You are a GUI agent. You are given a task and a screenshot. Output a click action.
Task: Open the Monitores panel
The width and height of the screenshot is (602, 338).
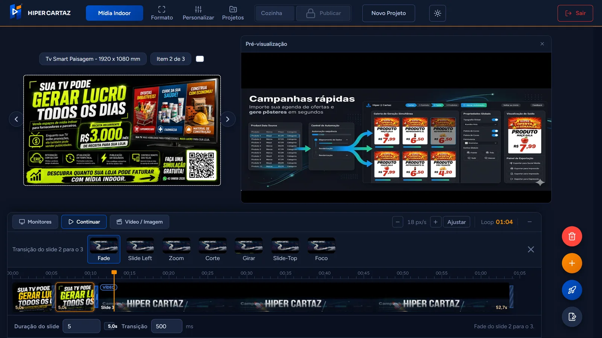coord(35,222)
